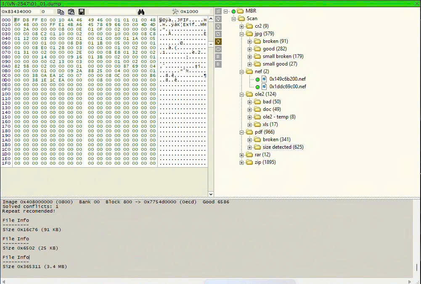The image size is (421, 284).
Task: Collapse the pdf (966) folder
Action: [x=242, y=132]
